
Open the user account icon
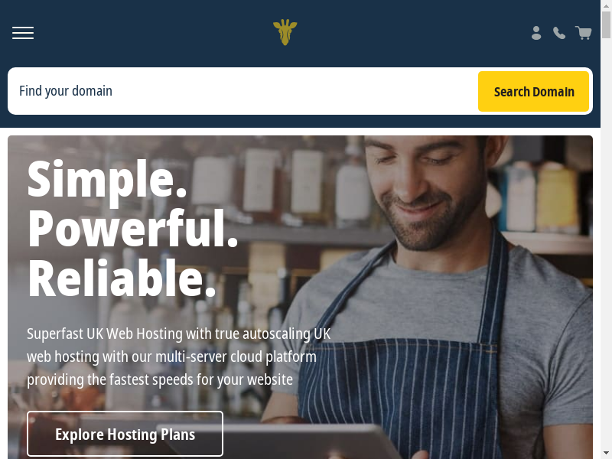pos(536,33)
